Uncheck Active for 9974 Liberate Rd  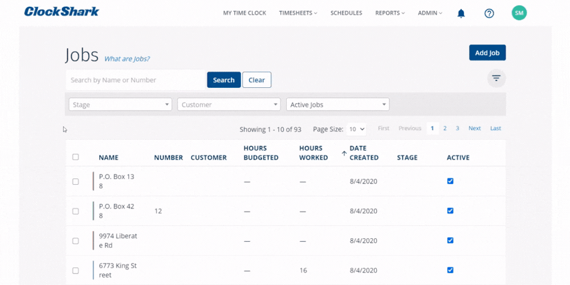click(450, 241)
